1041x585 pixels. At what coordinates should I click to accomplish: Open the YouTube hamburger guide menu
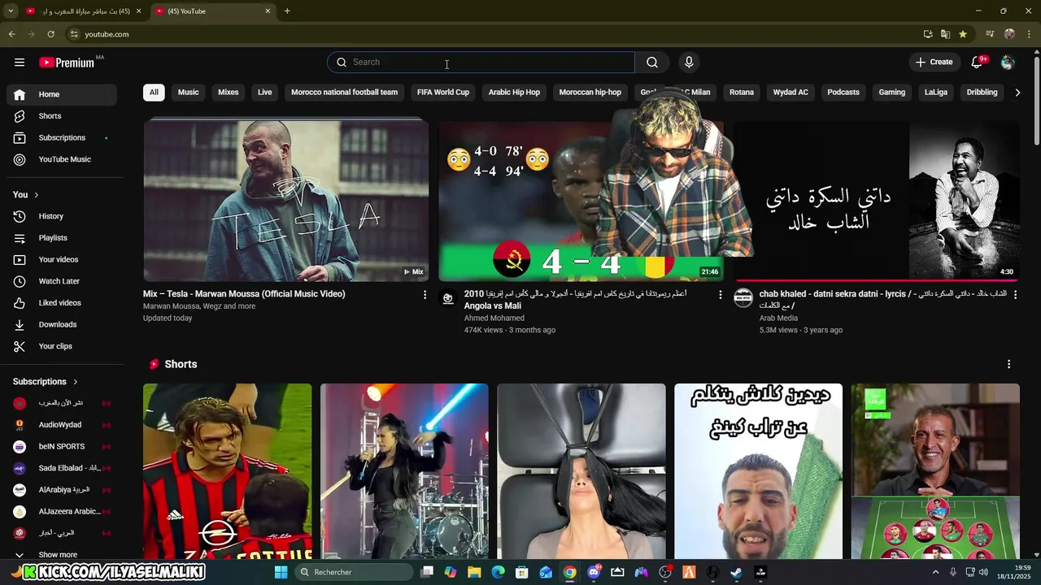tap(20, 63)
